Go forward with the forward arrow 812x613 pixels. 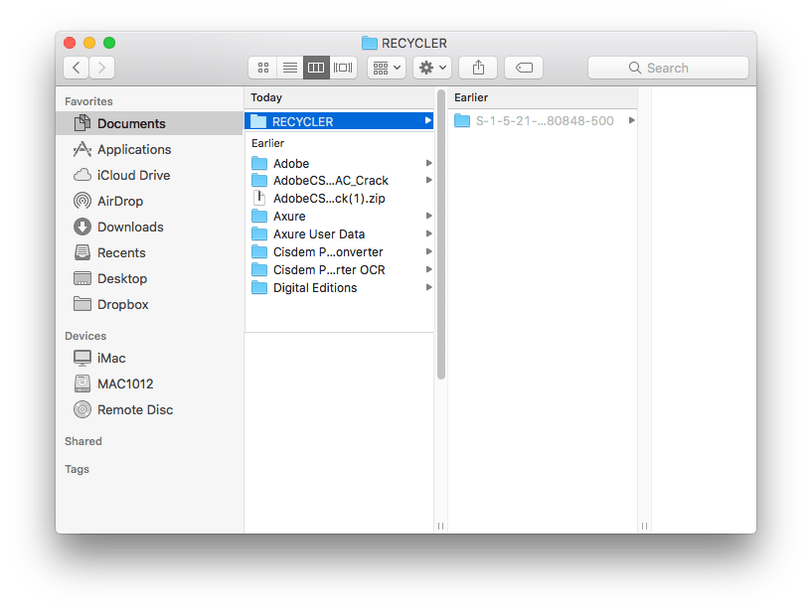click(101, 68)
